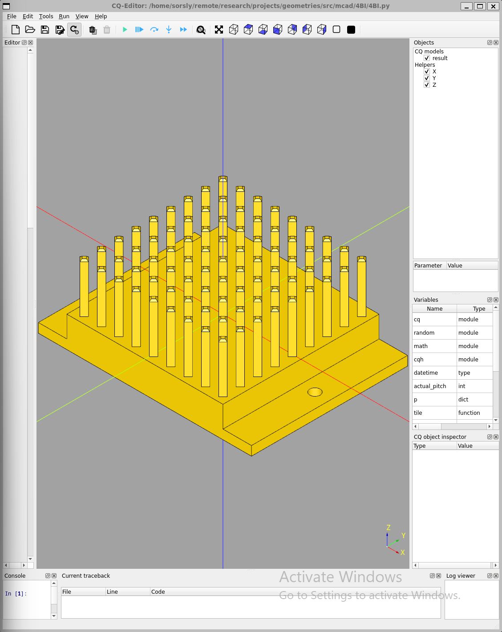Click the New file icon

[x=16, y=30]
